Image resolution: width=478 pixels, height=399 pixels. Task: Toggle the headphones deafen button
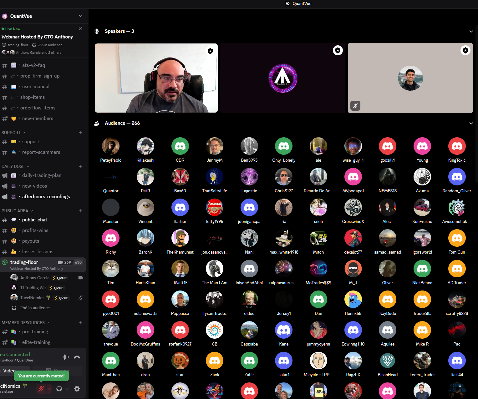(59, 389)
